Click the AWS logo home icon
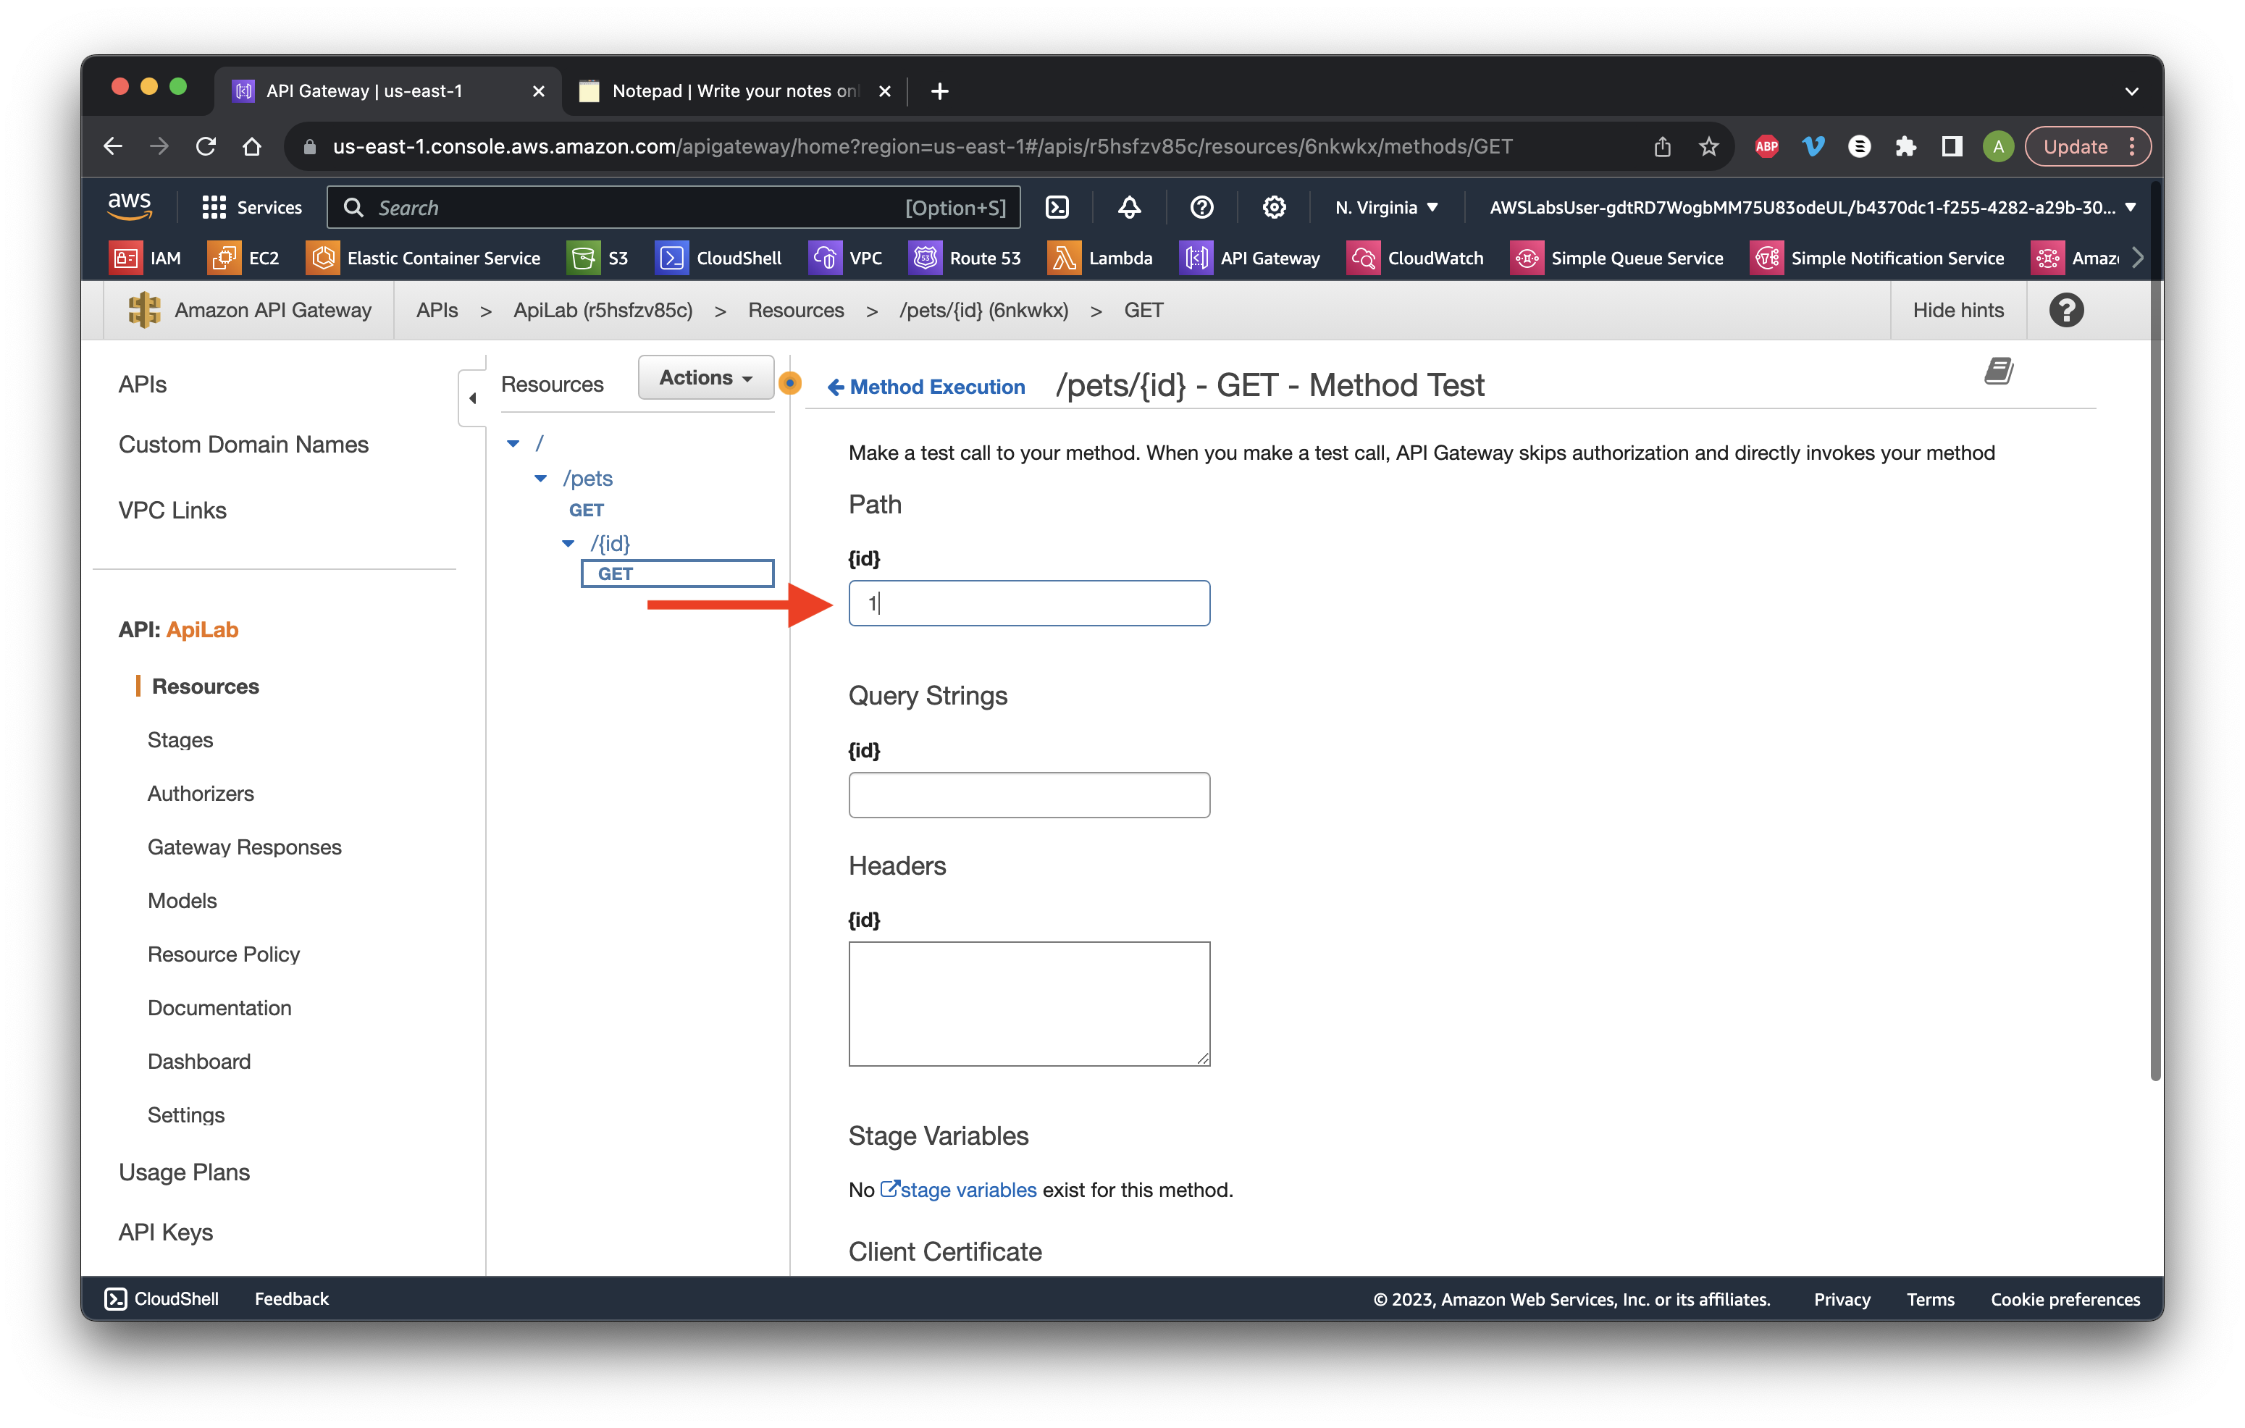Screen dimensions: 2245x1428 (130, 206)
